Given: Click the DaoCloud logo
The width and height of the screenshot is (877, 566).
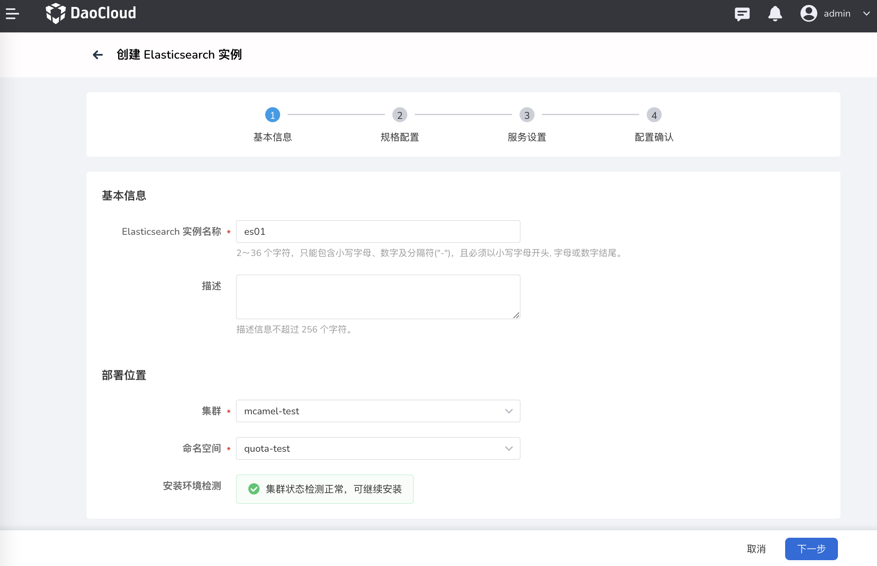Looking at the screenshot, I should coord(91,13).
